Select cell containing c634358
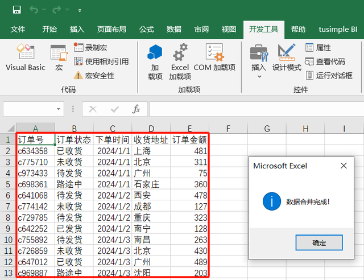364x280 pixels. tap(35, 151)
